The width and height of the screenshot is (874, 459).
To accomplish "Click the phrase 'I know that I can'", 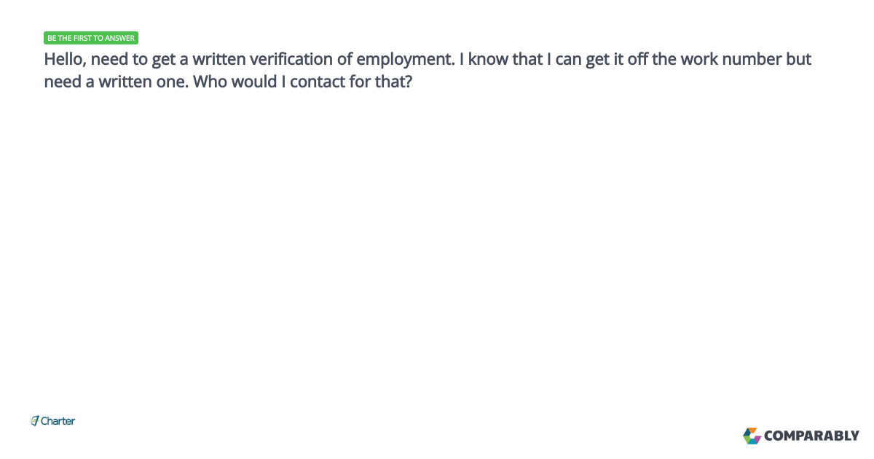I will [522, 59].
